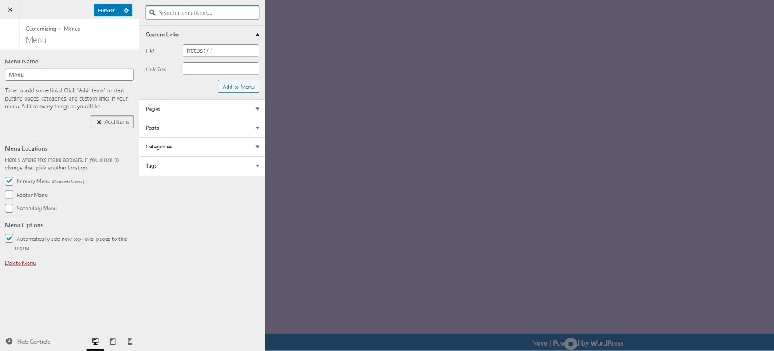This screenshot has width=774, height=351.
Task: Open publish settings gear icon
Action: coord(126,10)
